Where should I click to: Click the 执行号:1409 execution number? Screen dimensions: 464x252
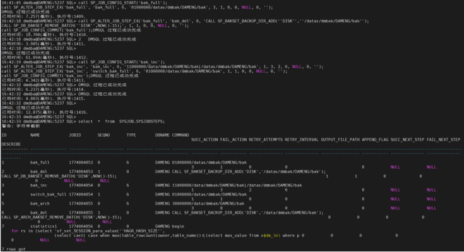pos(71,17)
